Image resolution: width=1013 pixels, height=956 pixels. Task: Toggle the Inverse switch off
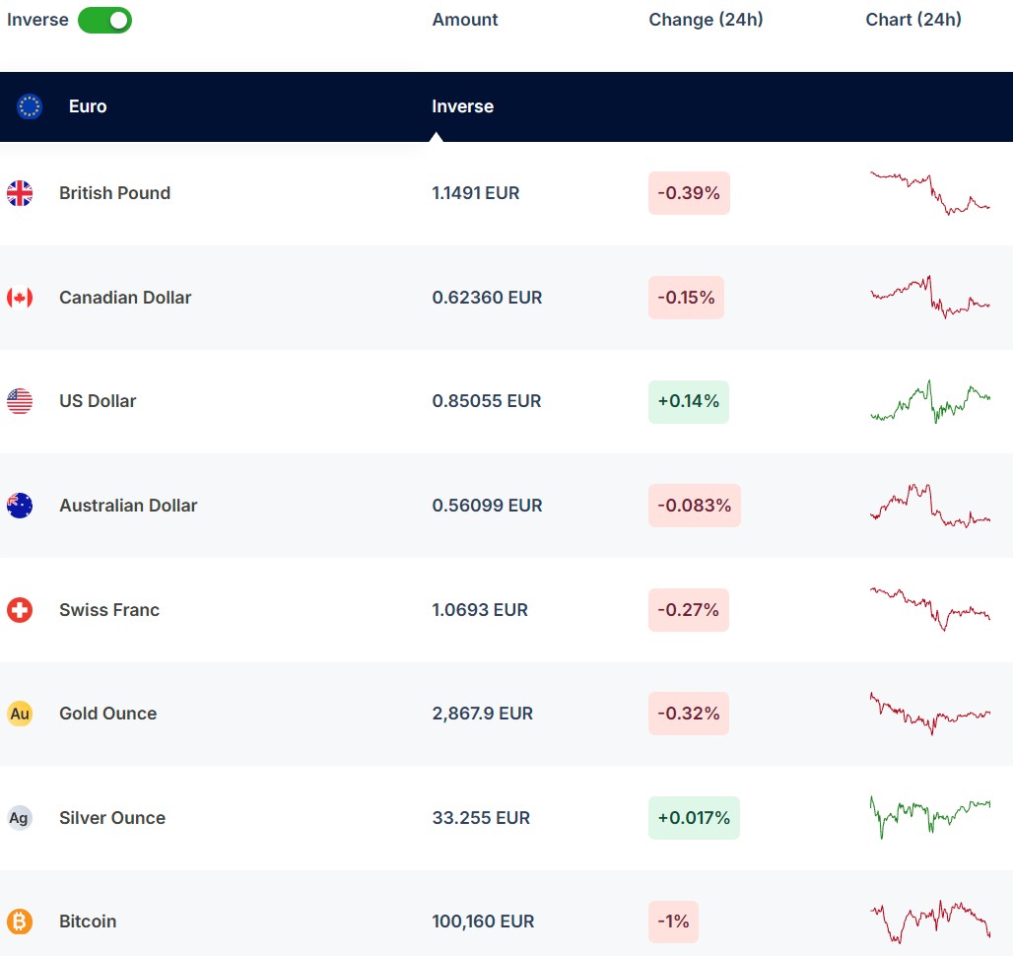pos(104,20)
